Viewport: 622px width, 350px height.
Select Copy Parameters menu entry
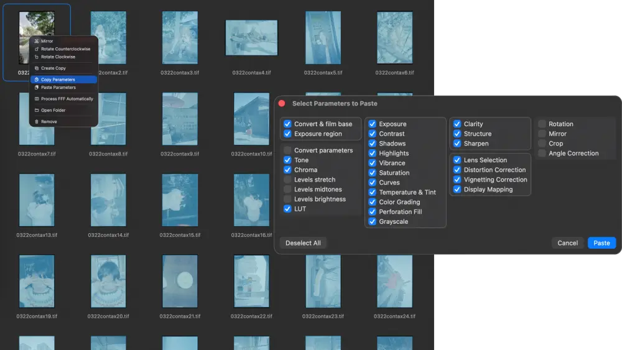click(63, 80)
